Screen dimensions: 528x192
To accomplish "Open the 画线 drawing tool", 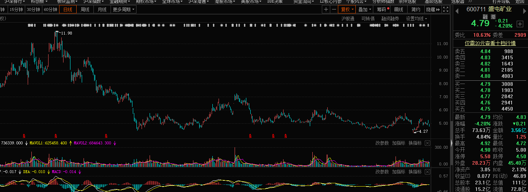I will [x=399, y=10].
